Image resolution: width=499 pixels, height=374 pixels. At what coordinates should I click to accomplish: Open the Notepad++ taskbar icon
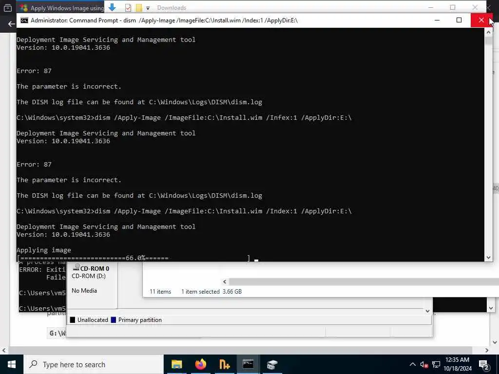pos(224,364)
